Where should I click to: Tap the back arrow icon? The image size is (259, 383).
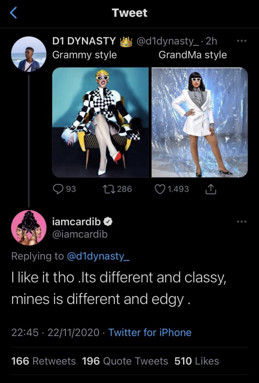(13, 13)
